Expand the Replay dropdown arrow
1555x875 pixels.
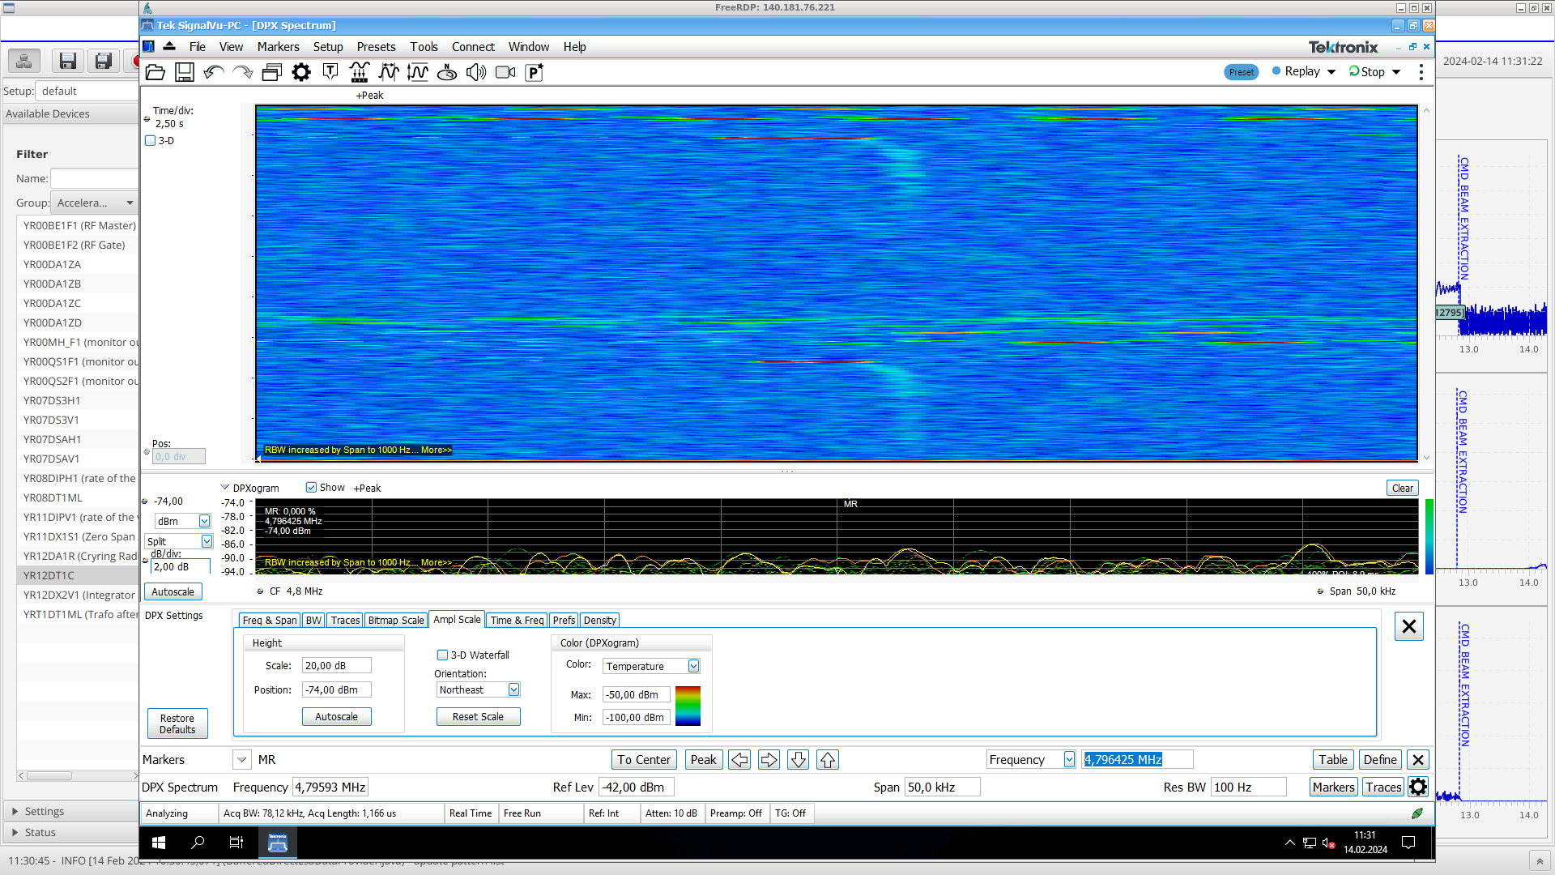1331,72
